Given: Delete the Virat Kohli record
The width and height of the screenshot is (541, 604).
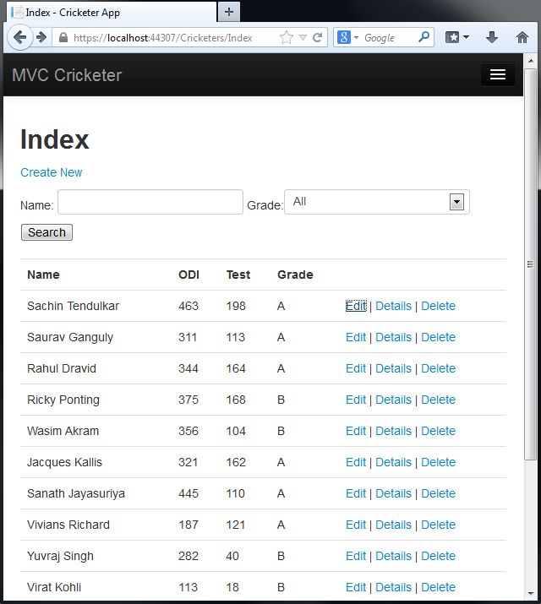Looking at the screenshot, I should [438, 587].
